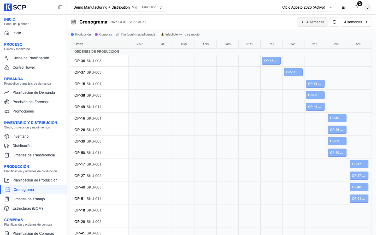This screenshot has height=235, width=376.
Task: Click the OP-28 SKU-002 row label
Action: tap(88, 222)
